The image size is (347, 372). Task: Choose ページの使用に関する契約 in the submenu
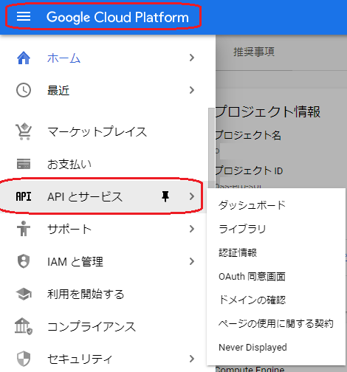(x=276, y=323)
